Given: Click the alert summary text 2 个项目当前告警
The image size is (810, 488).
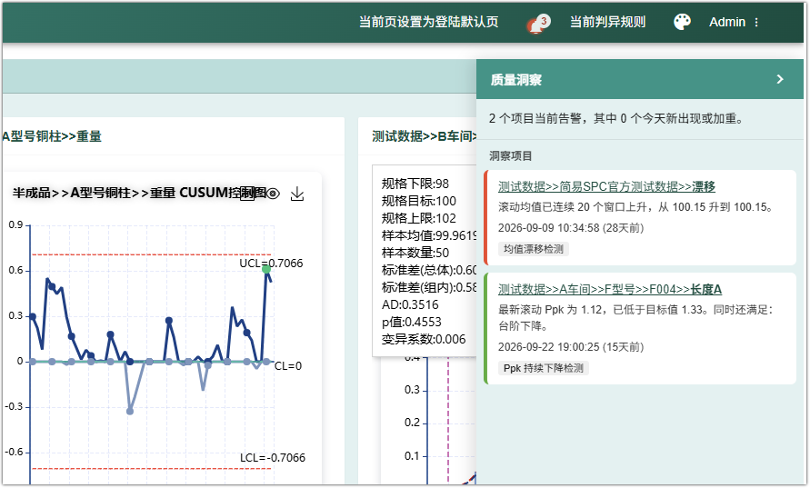Looking at the screenshot, I should [617, 119].
